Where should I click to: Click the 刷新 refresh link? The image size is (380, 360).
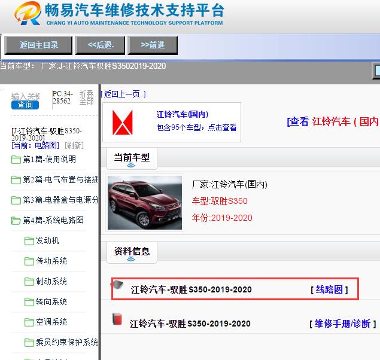(74, 145)
